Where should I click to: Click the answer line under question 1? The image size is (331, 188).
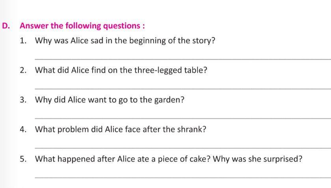pos(182,59)
